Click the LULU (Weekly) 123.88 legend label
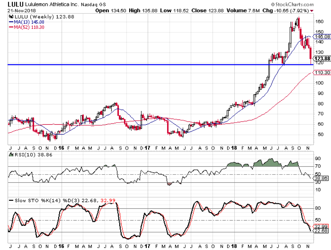This screenshot has width=331, height=250. tap(44, 17)
